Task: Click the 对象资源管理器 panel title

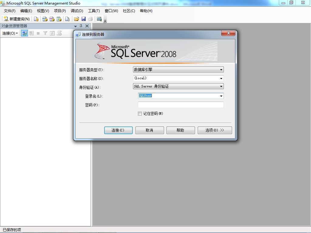Action: tap(14, 26)
